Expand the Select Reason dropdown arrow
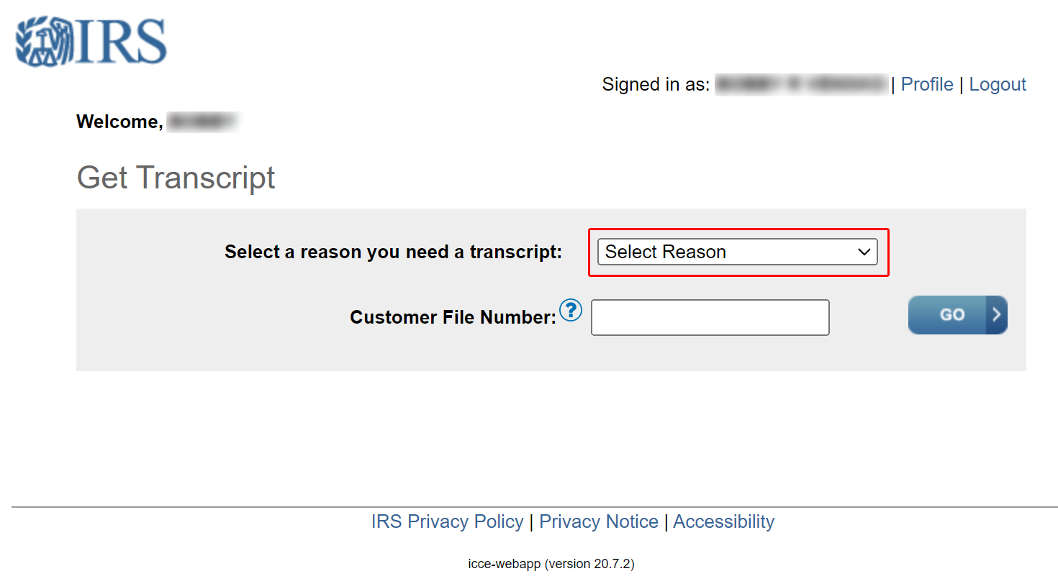The height and width of the screenshot is (584, 1058). pyautogui.click(x=864, y=252)
